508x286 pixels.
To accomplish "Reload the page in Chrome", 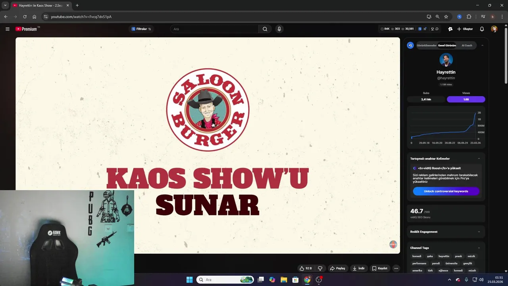I will pyautogui.click(x=25, y=17).
